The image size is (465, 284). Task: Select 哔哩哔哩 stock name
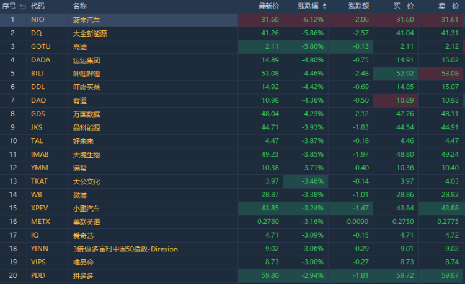point(86,74)
